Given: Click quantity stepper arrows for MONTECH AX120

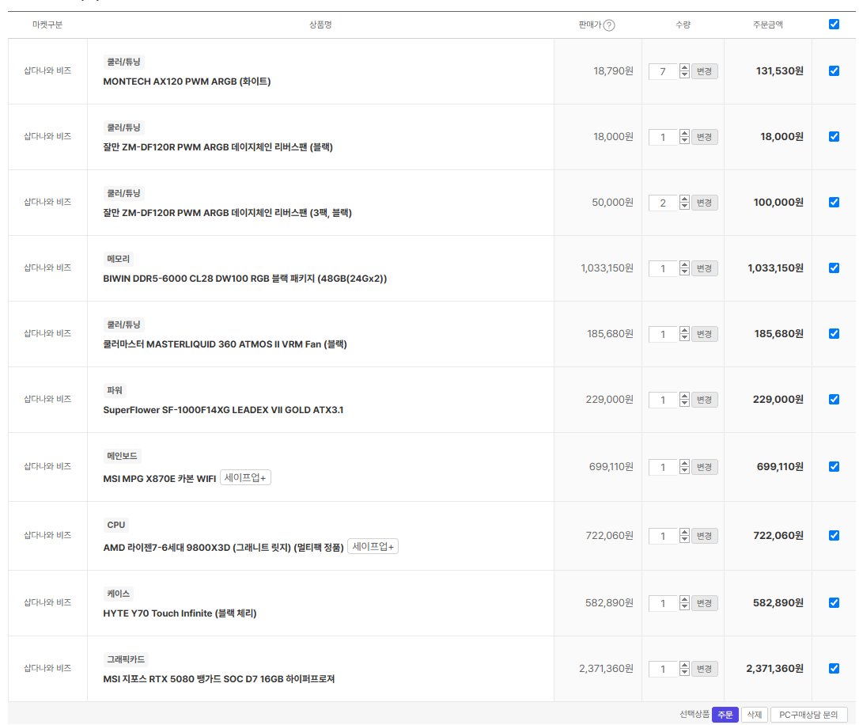Looking at the screenshot, I should [684, 70].
